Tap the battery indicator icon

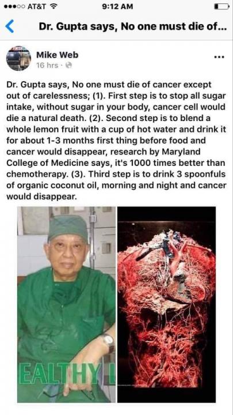click(221, 6)
